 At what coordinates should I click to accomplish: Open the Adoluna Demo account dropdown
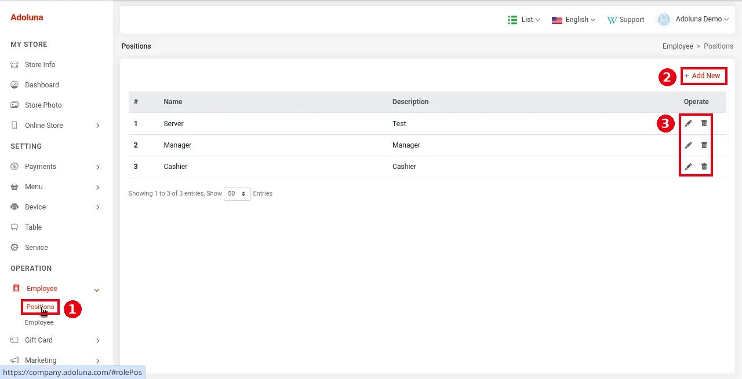click(693, 20)
